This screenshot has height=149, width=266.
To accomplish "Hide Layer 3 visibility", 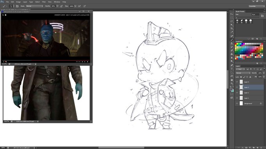I will (x=237, y=87).
